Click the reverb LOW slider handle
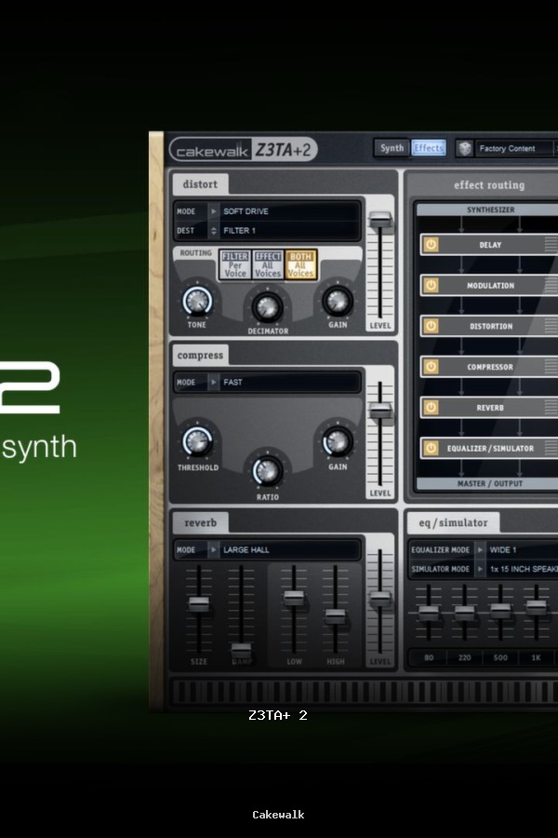558x838 pixels. tap(294, 598)
